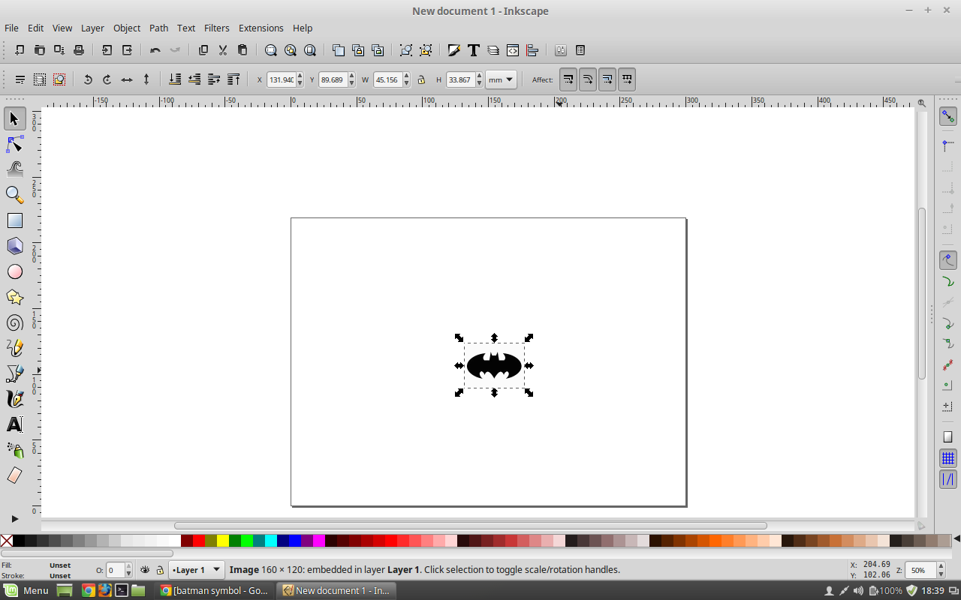Toggle snap to grids button
The height and width of the screenshot is (600, 961).
948,458
